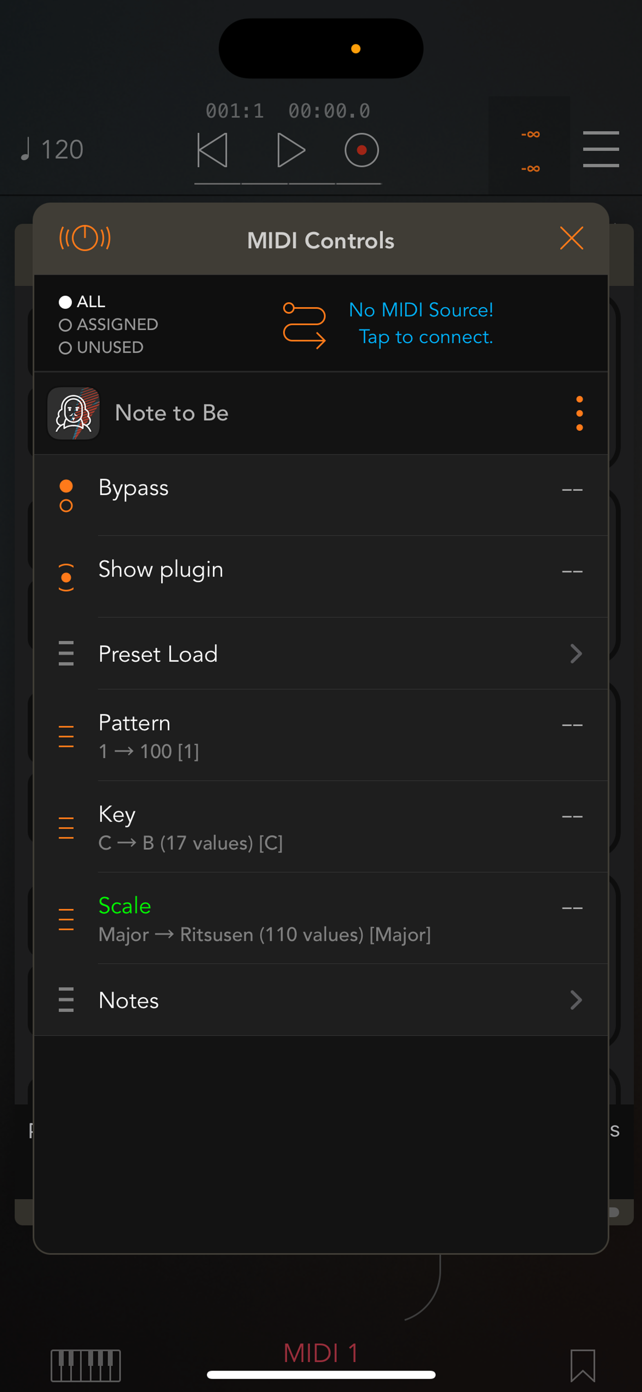The width and height of the screenshot is (642, 1392).
Task: Tap the bookmark icon
Action: [x=583, y=1365]
